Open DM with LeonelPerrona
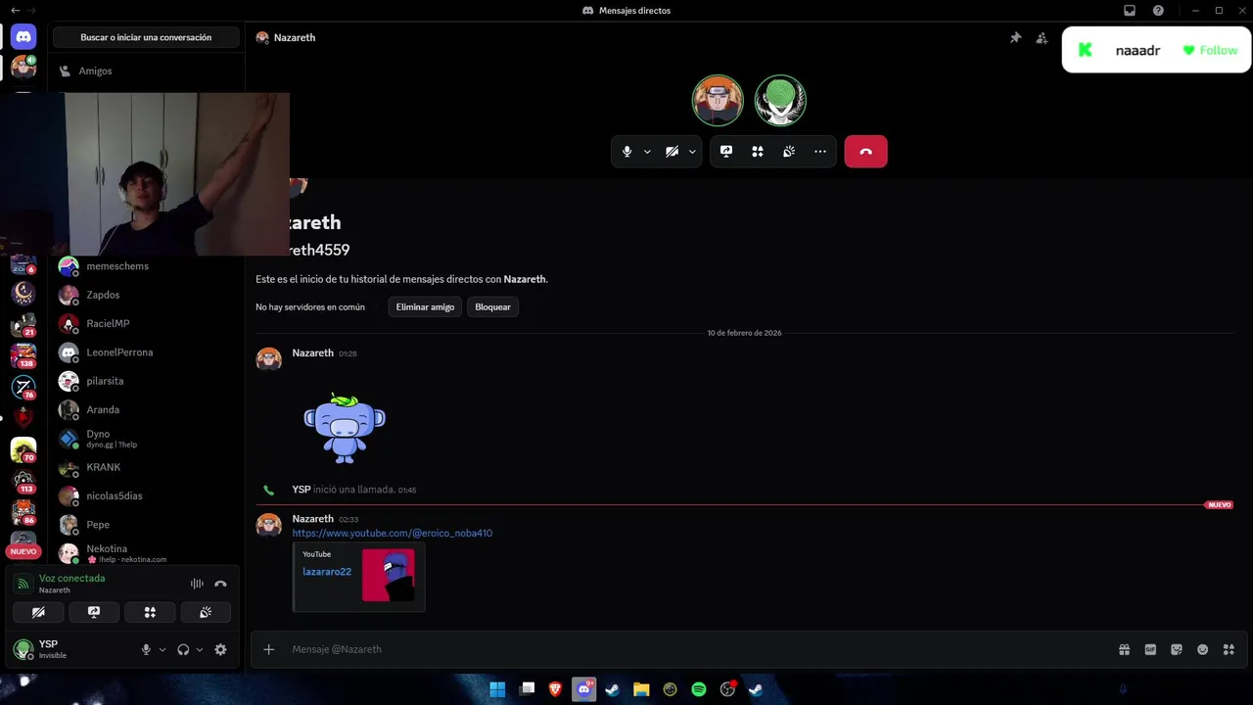The width and height of the screenshot is (1253, 705). tap(146, 352)
